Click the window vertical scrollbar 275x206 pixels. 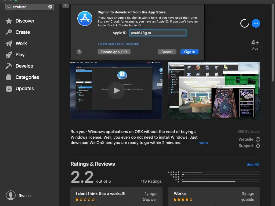[x=273, y=43]
